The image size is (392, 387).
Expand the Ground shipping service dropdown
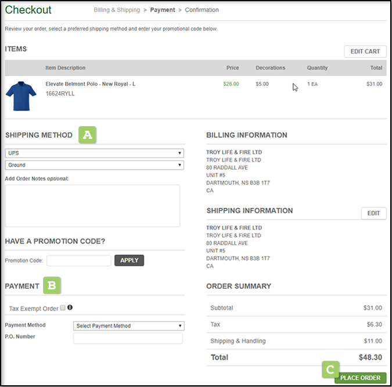point(94,165)
